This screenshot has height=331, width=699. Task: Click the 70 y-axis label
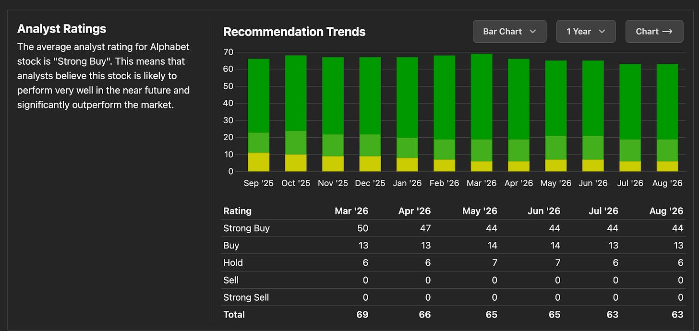click(x=229, y=52)
